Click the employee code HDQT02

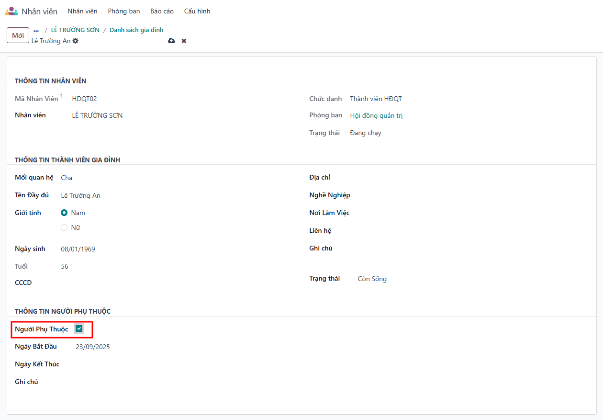pyautogui.click(x=85, y=99)
